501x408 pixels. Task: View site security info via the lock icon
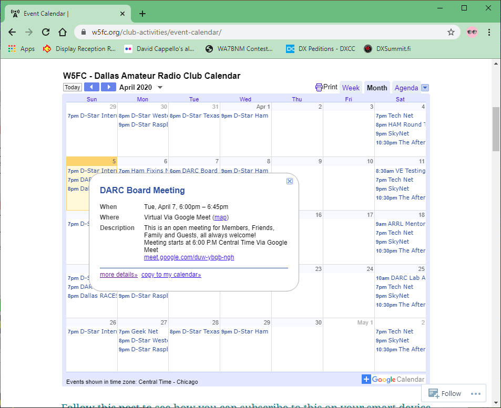pos(84,32)
